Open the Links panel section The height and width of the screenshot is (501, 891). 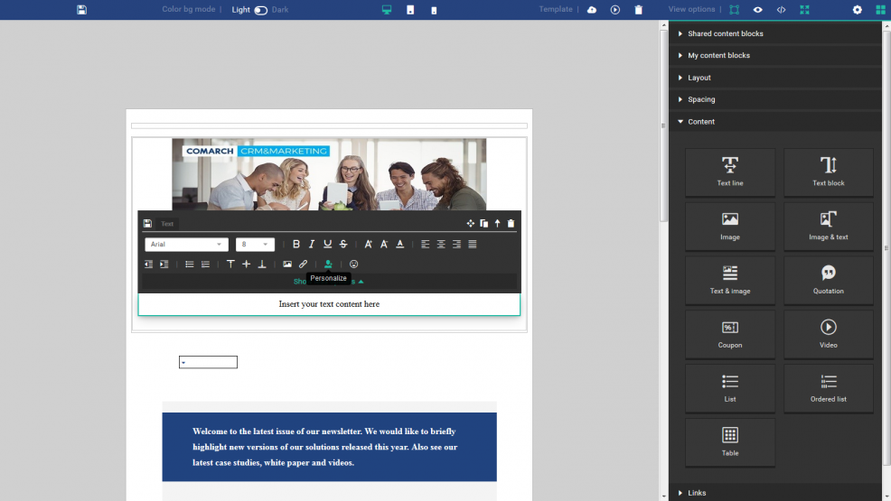(x=696, y=493)
